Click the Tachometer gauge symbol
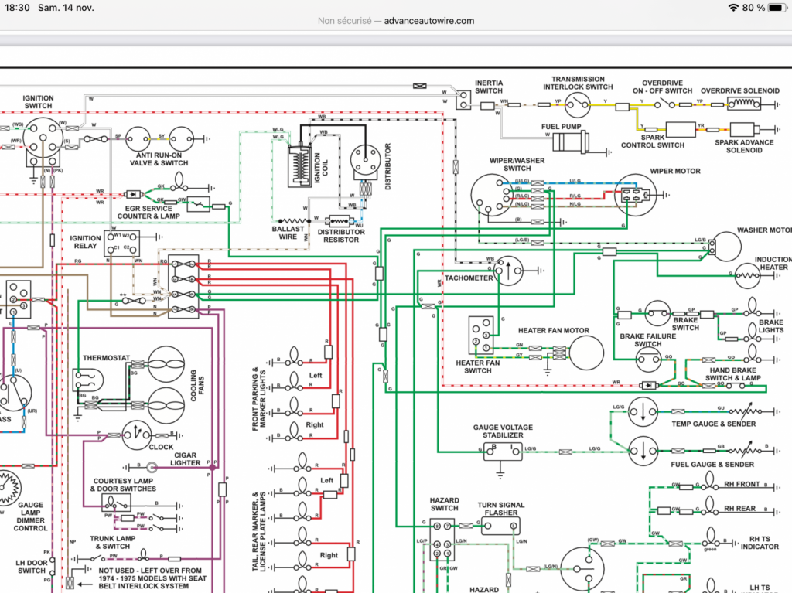This screenshot has width=792, height=593. pyautogui.click(x=509, y=271)
